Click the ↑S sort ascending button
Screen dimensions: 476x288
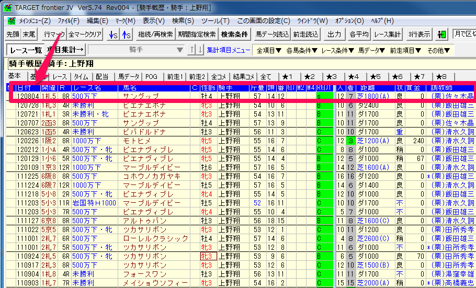point(126,34)
